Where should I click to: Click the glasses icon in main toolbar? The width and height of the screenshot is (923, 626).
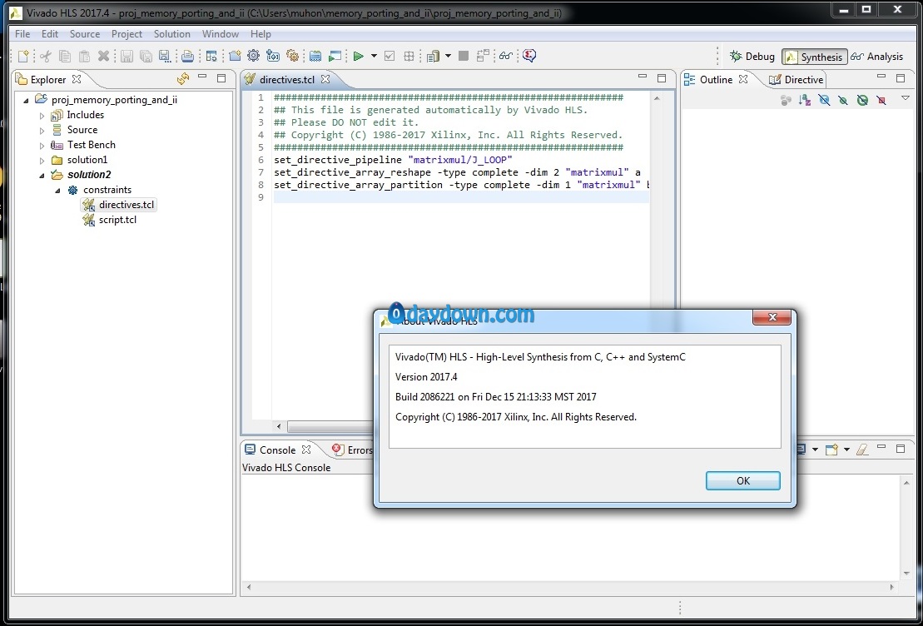[506, 56]
